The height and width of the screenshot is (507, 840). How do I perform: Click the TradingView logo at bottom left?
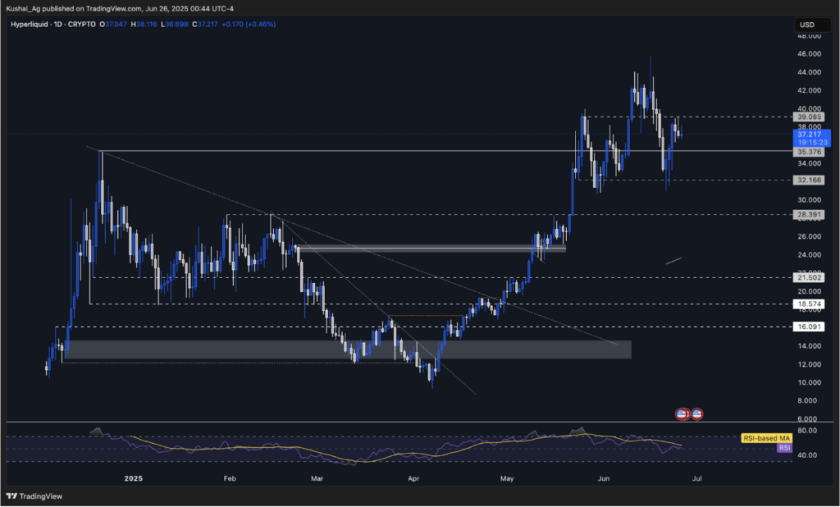tap(34, 496)
